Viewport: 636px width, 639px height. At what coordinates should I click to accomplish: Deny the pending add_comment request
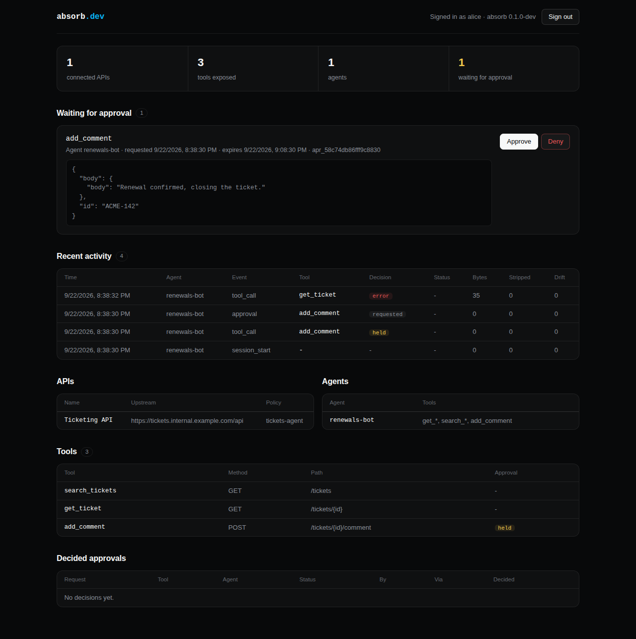point(556,142)
